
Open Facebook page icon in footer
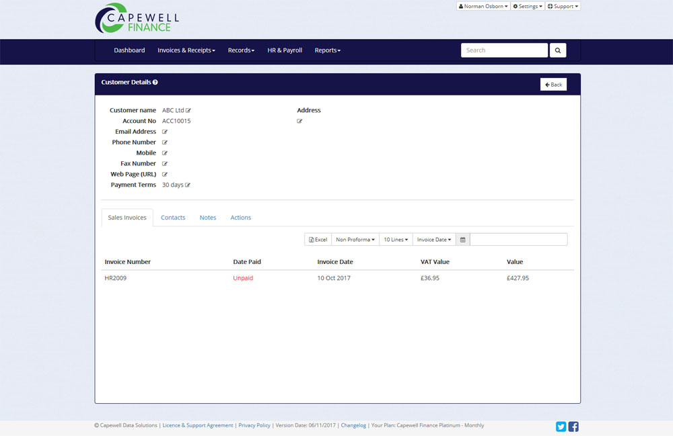click(x=573, y=427)
